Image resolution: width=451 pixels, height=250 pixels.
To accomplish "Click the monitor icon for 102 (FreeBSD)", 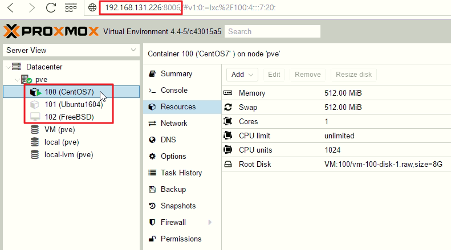I will (35, 117).
